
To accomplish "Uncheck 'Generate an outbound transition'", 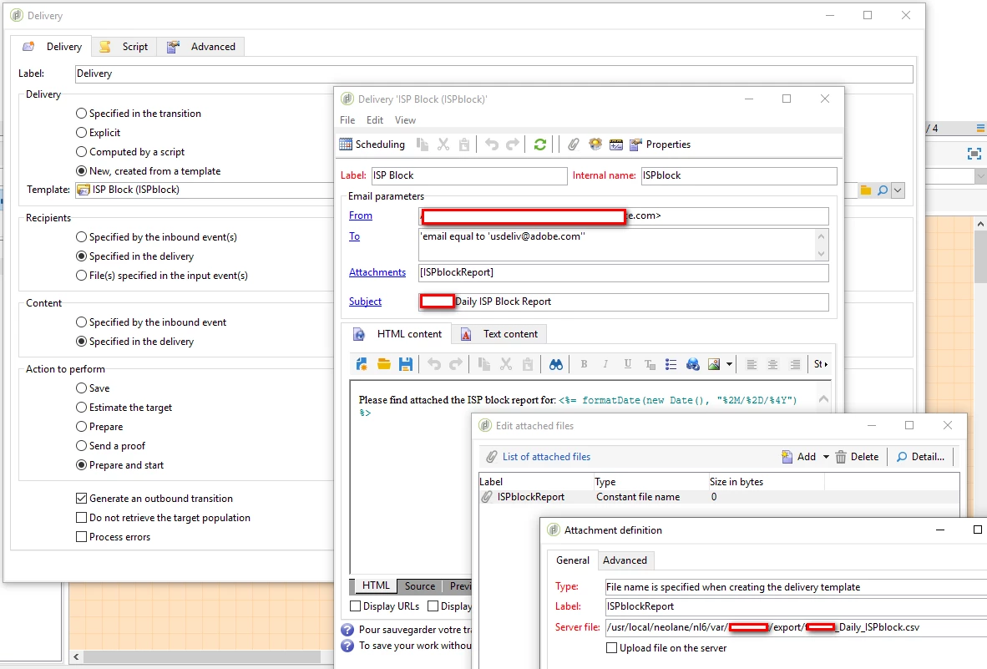I will [81, 499].
